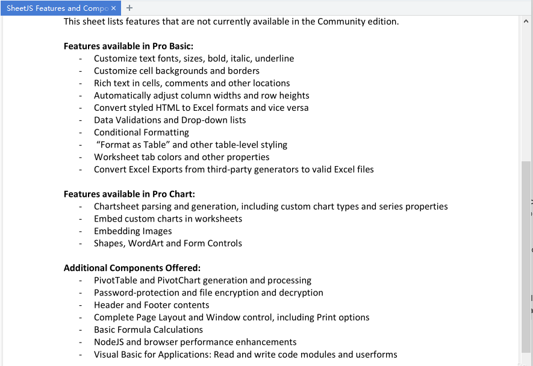Click the "Conditional Formatting" list item
Viewport: 533px width, 366px height.
pyautogui.click(x=141, y=132)
